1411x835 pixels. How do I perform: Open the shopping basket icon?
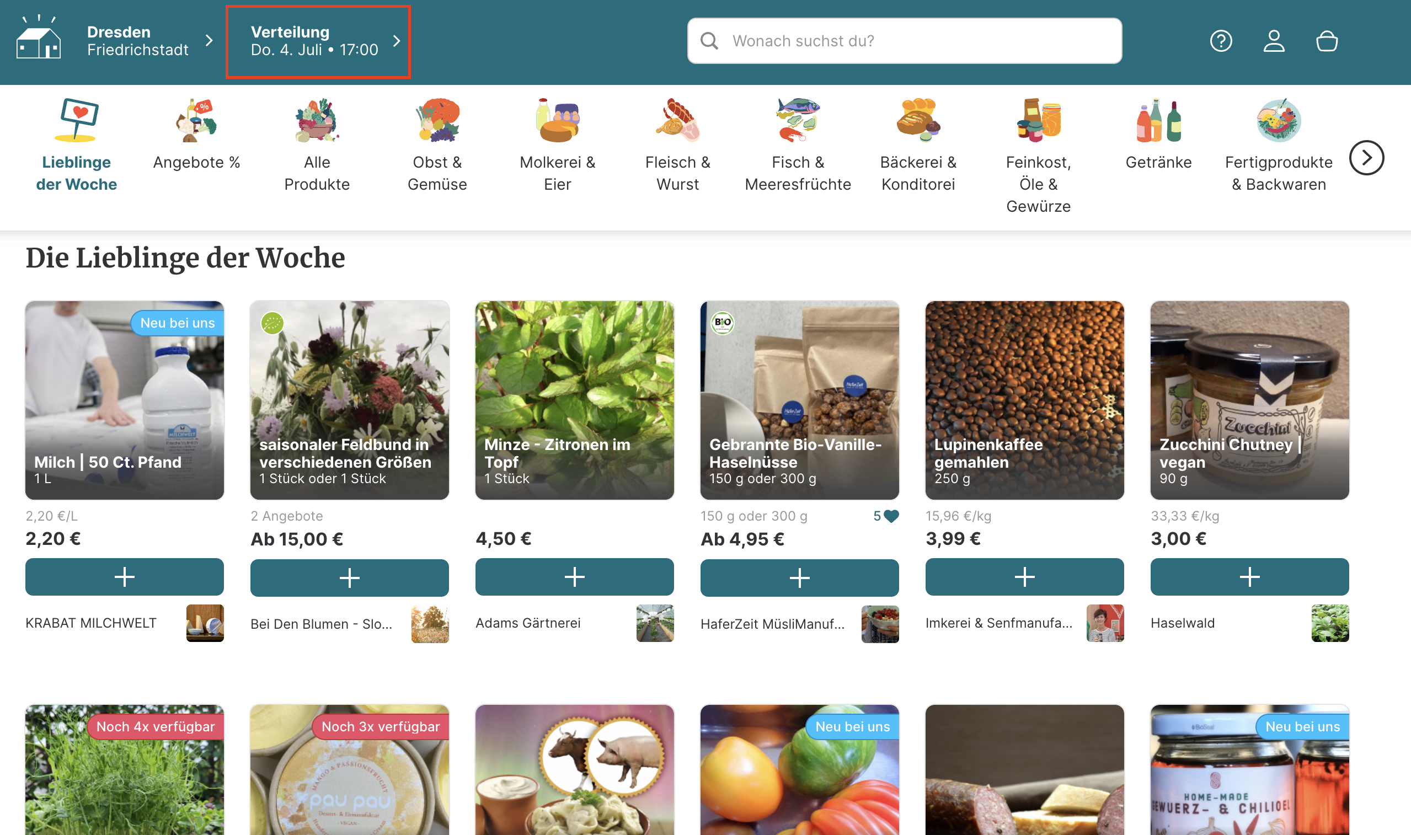coord(1327,41)
